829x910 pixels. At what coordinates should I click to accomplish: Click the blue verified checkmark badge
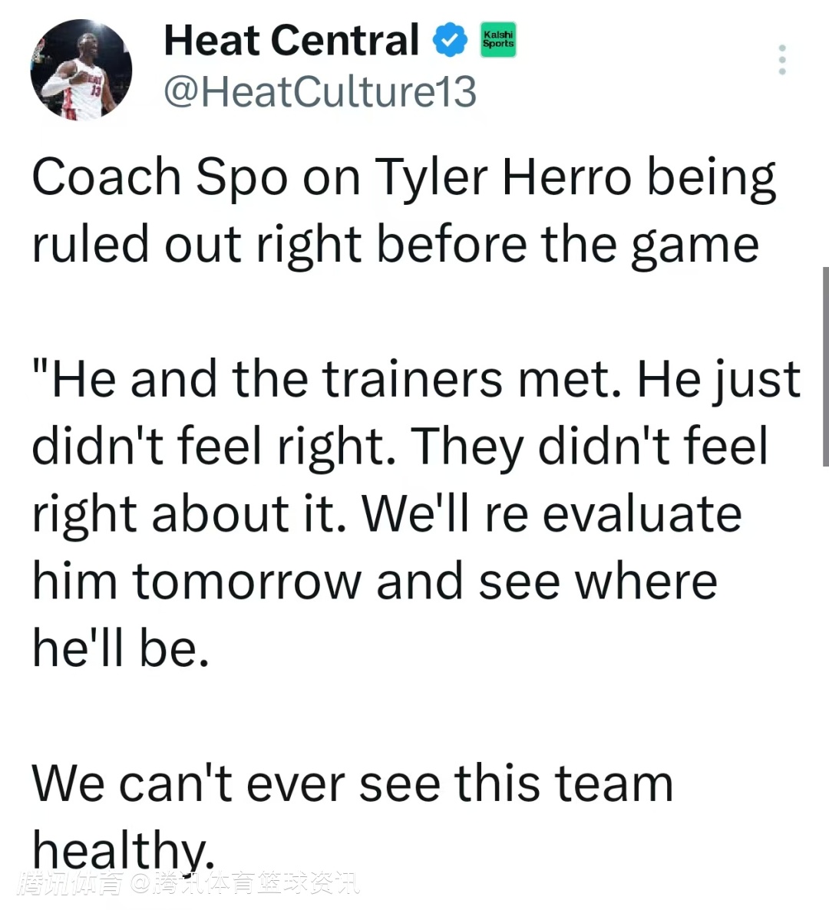point(451,41)
